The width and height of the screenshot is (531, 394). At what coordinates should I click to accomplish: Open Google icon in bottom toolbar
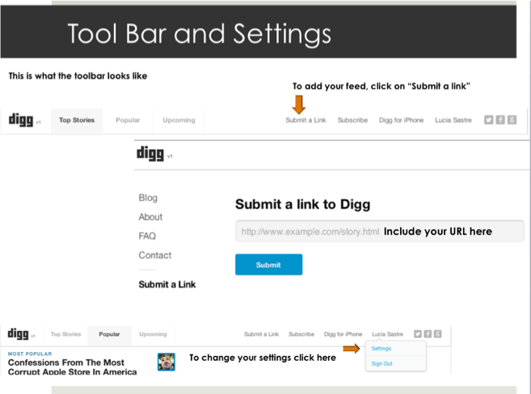(x=437, y=333)
